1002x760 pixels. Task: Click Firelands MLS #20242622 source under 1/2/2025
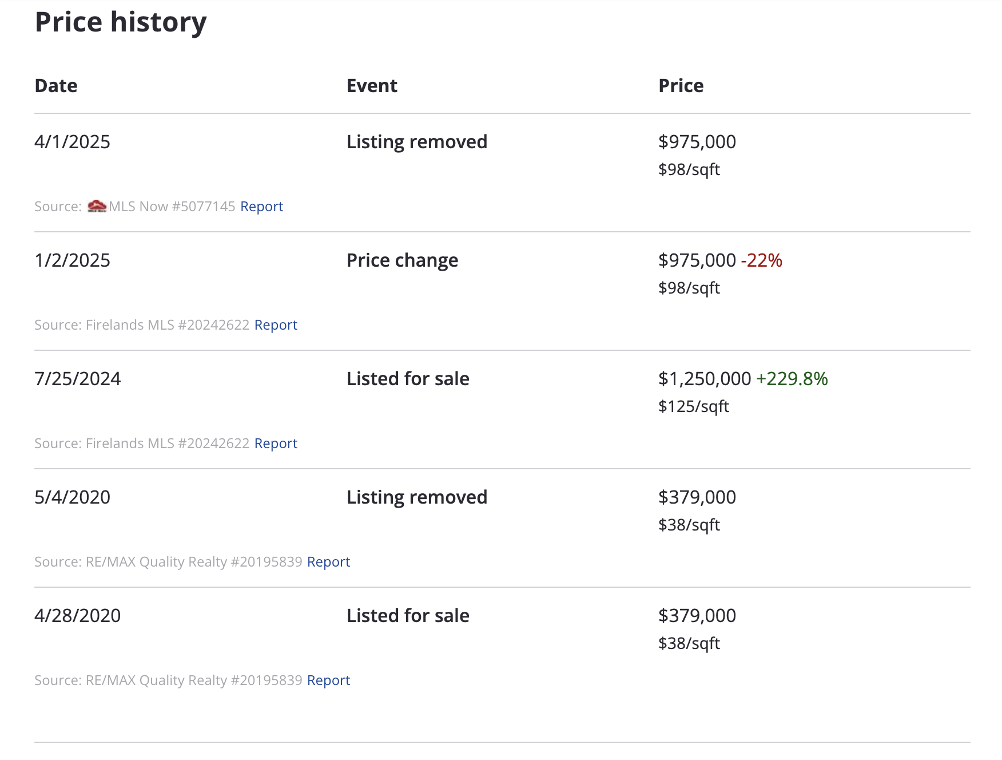coord(168,324)
